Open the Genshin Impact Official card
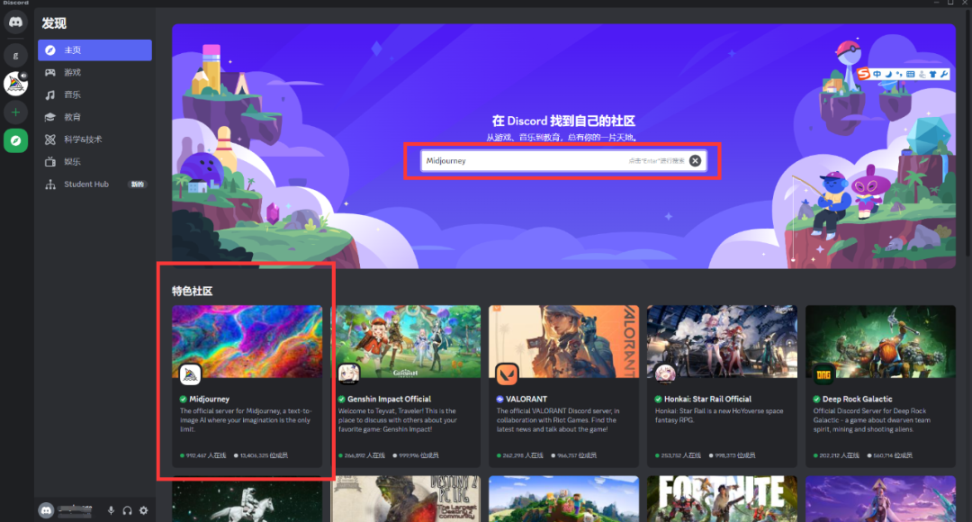This screenshot has height=522, width=972. point(405,385)
